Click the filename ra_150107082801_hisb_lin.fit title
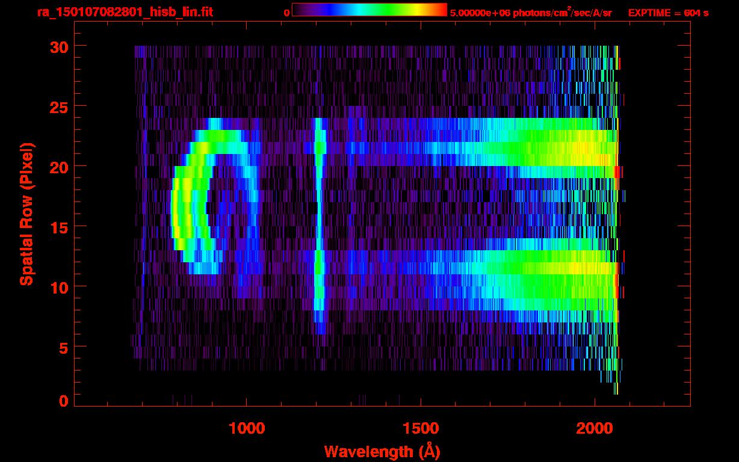Image resolution: width=739 pixels, height=462 pixels. pos(125,12)
